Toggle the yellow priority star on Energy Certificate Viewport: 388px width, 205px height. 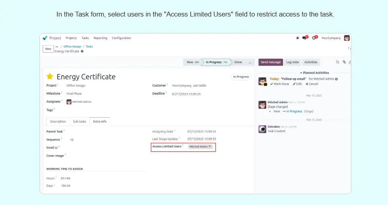(50, 77)
